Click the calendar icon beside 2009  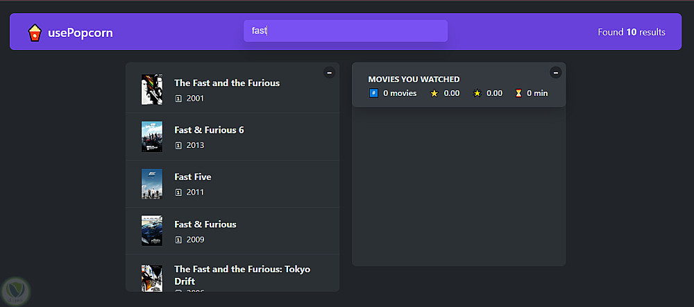[x=178, y=240]
